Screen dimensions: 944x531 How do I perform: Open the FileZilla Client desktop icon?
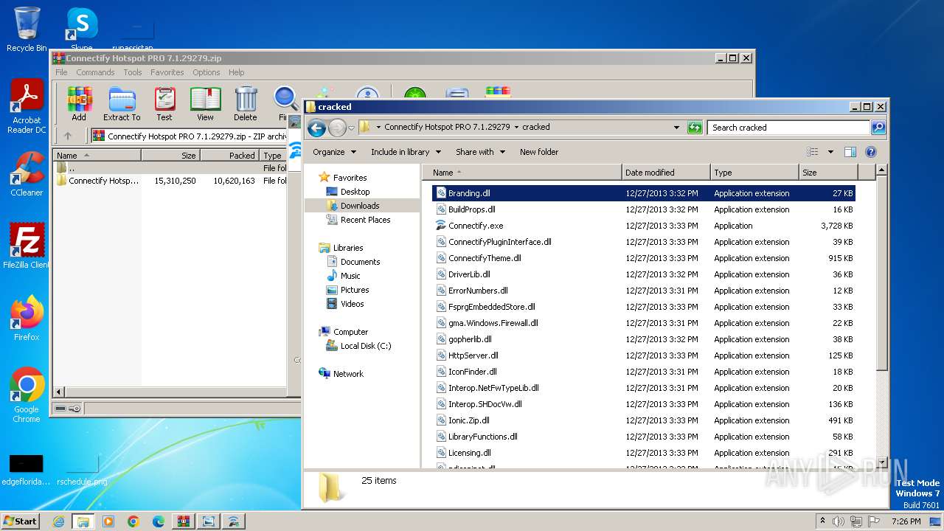click(x=27, y=246)
